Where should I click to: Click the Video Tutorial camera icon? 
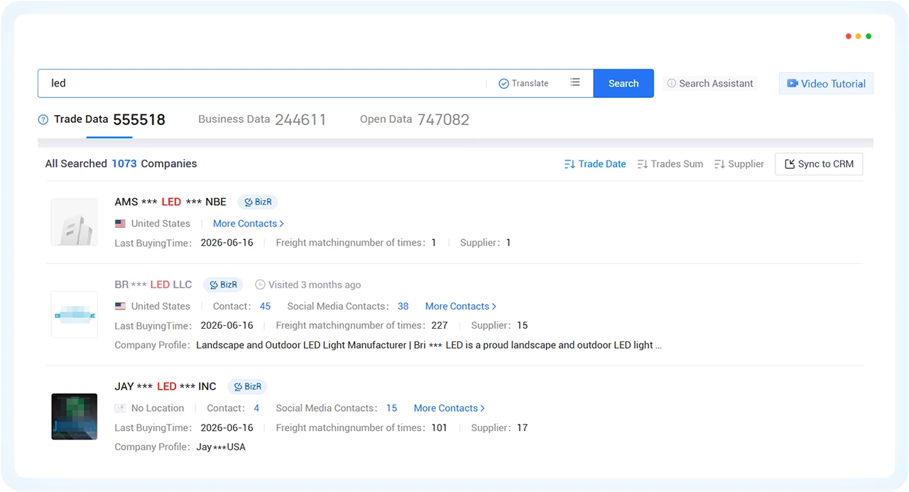coord(793,83)
